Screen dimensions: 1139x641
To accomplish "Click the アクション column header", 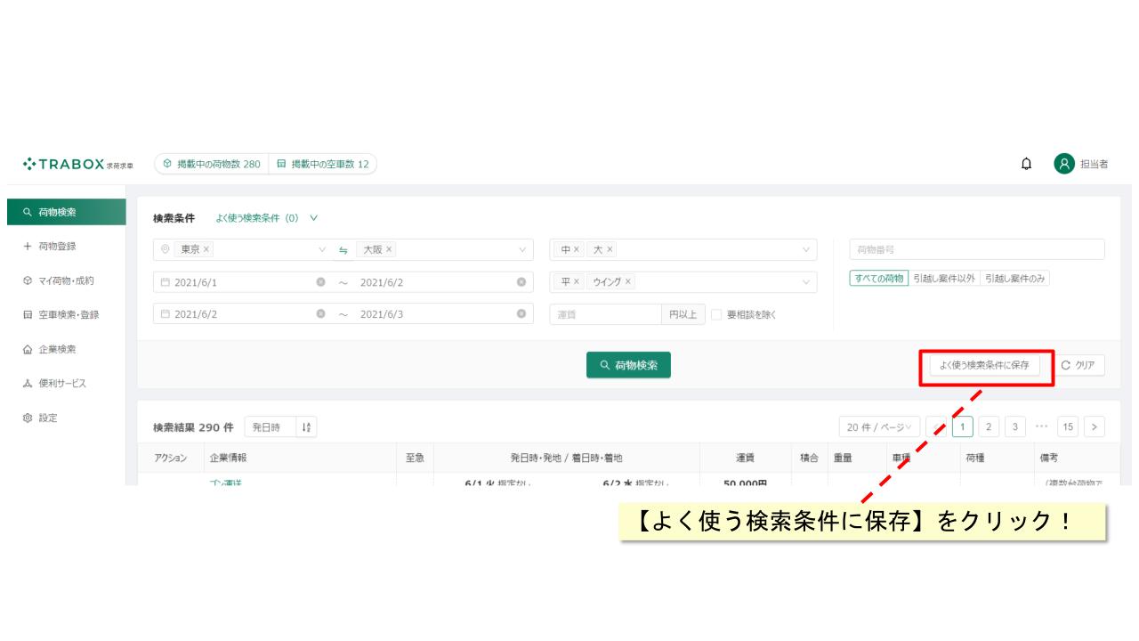I will click(171, 458).
